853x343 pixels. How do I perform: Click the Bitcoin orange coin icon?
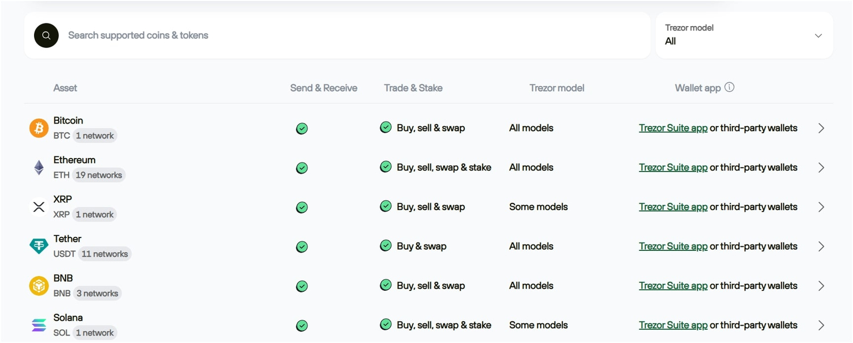(39, 128)
